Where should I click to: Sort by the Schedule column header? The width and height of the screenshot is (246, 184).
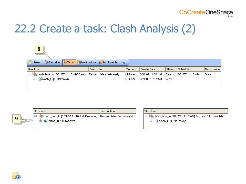click(191, 69)
